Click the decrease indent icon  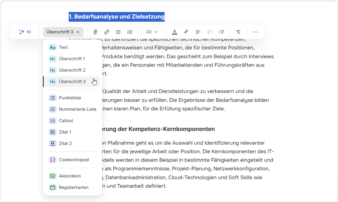coord(210,32)
